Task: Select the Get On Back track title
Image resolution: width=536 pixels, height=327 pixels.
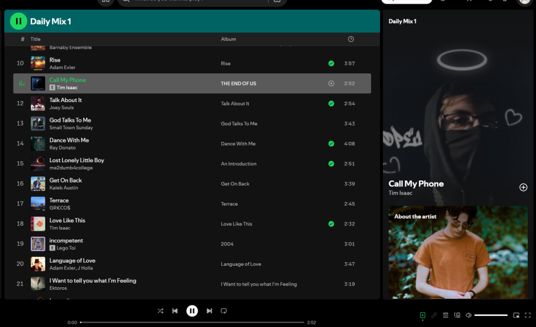Action: pos(65,180)
